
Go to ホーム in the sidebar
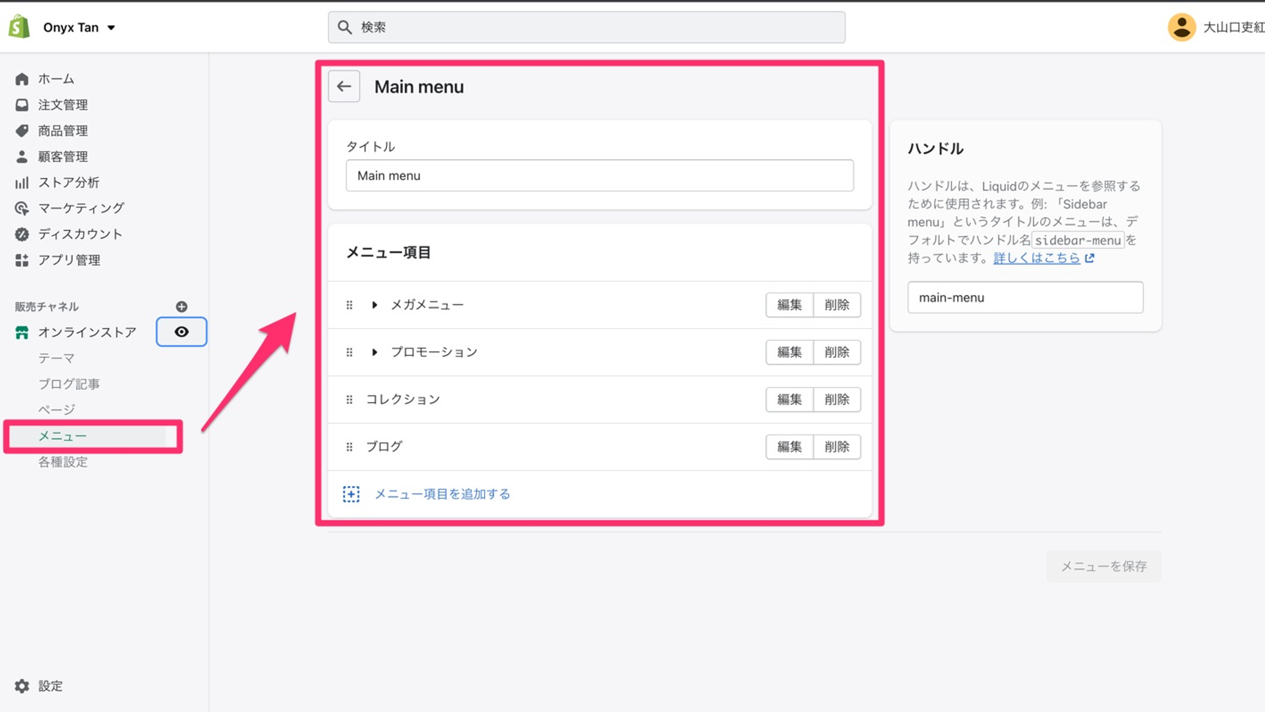(x=56, y=79)
